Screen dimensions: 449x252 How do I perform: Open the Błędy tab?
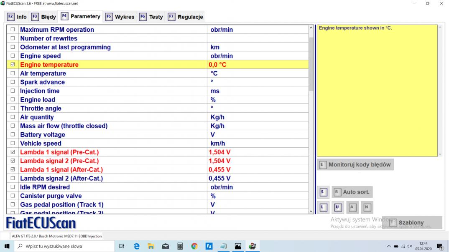[43, 17]
